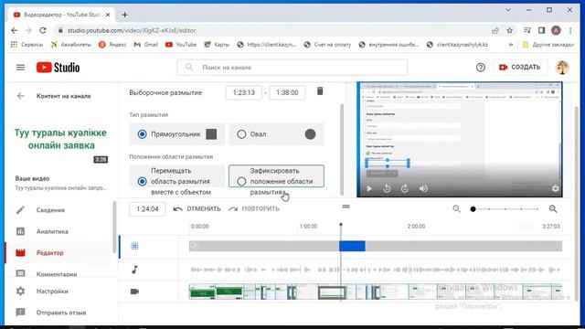
Task: Click the timeline playhead marker
Action: coord(341,225)
